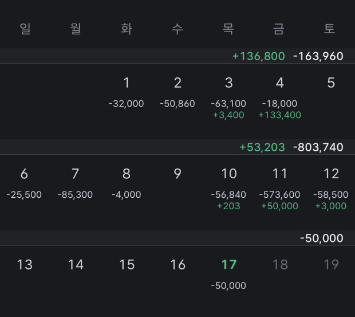Viewport: 355px width, 317px height.
Task: Tap the 목 weekday header
Action: click(x=228, y=29)
